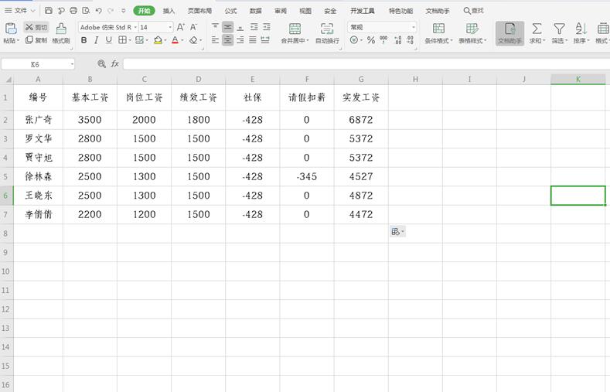The image size is (610, 392).
Task: Click the select-all corner of the grid
Action: point(7,80)
